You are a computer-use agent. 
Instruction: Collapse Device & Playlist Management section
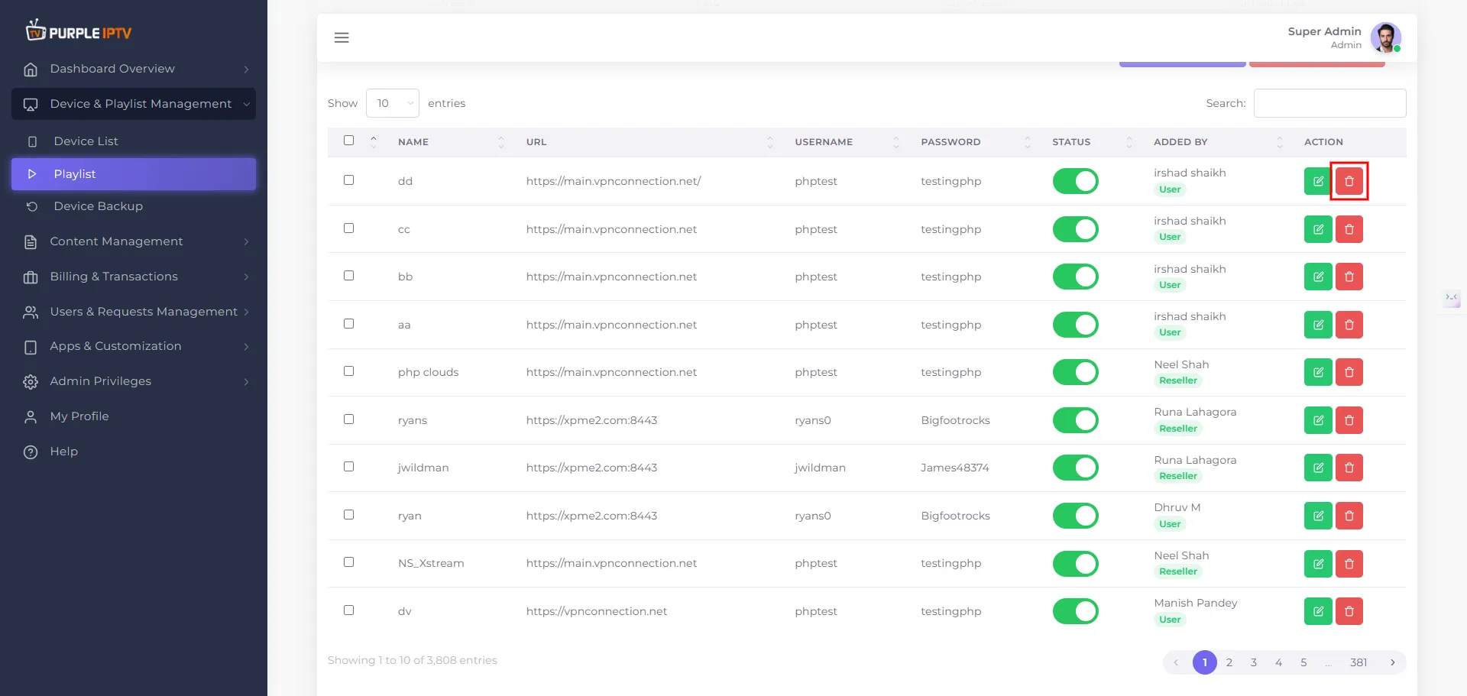pyautogui.click(x=134, y=104)
